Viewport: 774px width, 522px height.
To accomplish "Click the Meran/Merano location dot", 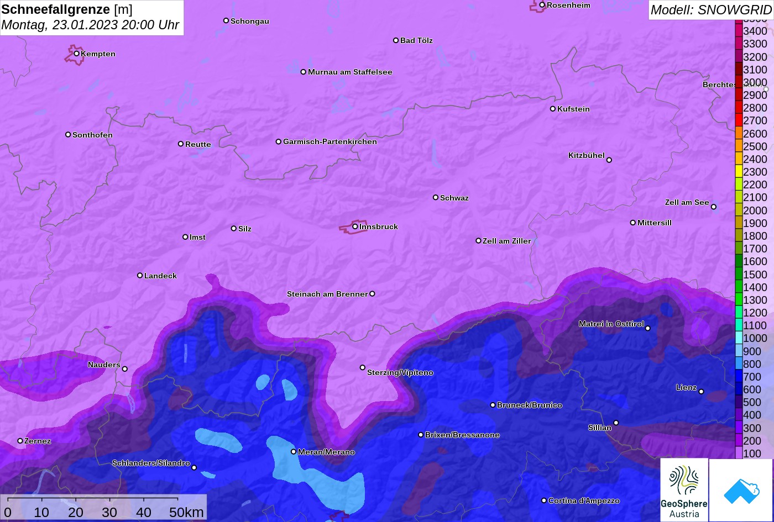I will 294,452.
